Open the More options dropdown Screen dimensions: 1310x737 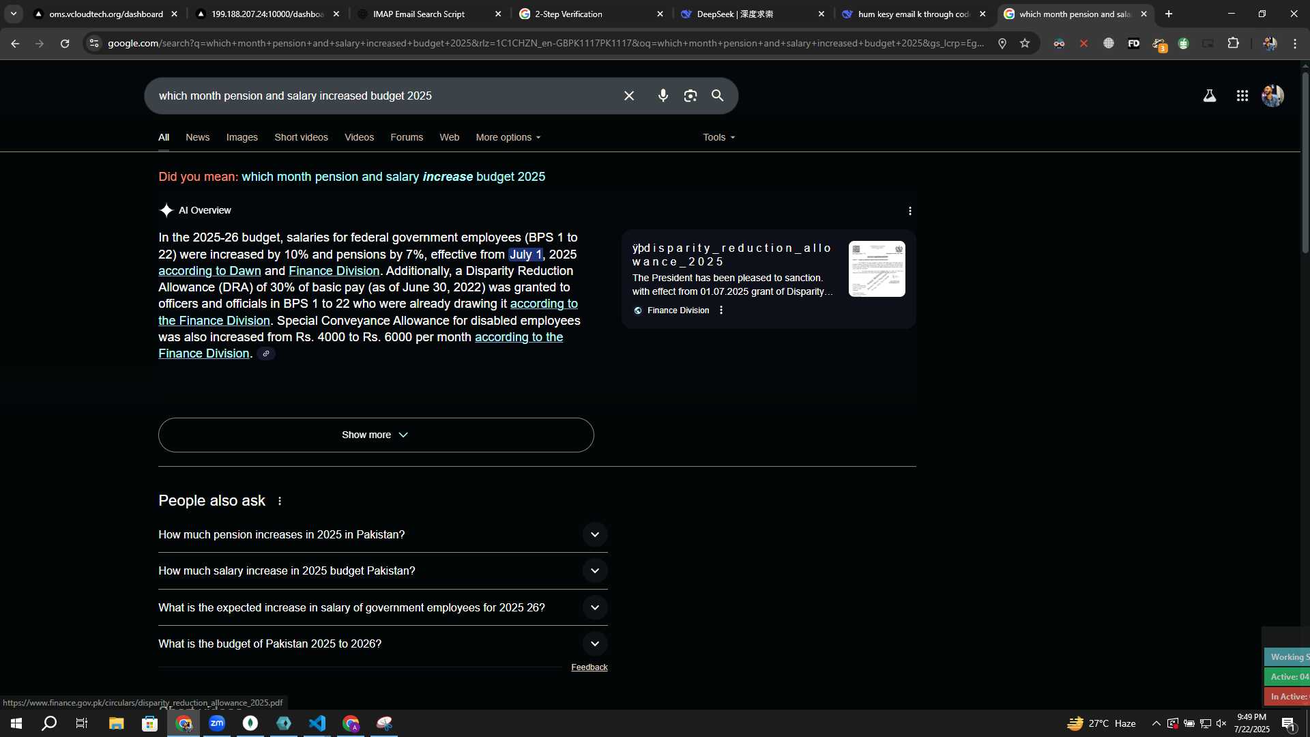(x=508, y=138)
